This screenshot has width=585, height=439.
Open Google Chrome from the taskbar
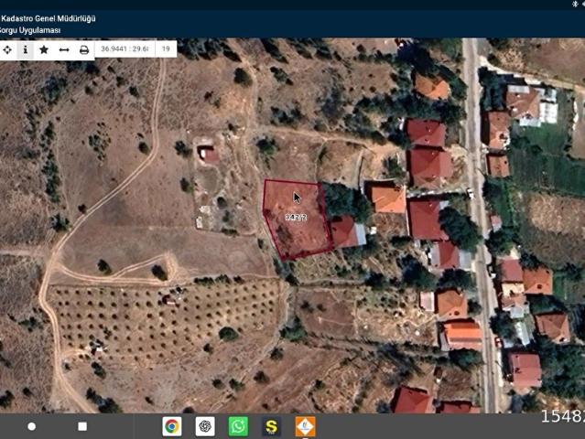[171, 426]
